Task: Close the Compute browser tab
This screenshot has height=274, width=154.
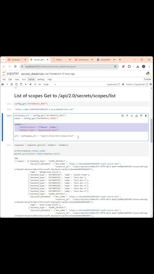Action: (25, 60)
